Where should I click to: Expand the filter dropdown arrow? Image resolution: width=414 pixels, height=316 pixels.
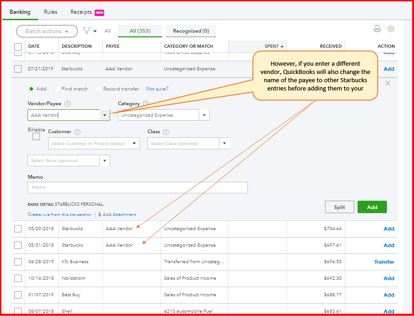click(x=95, y=31)
